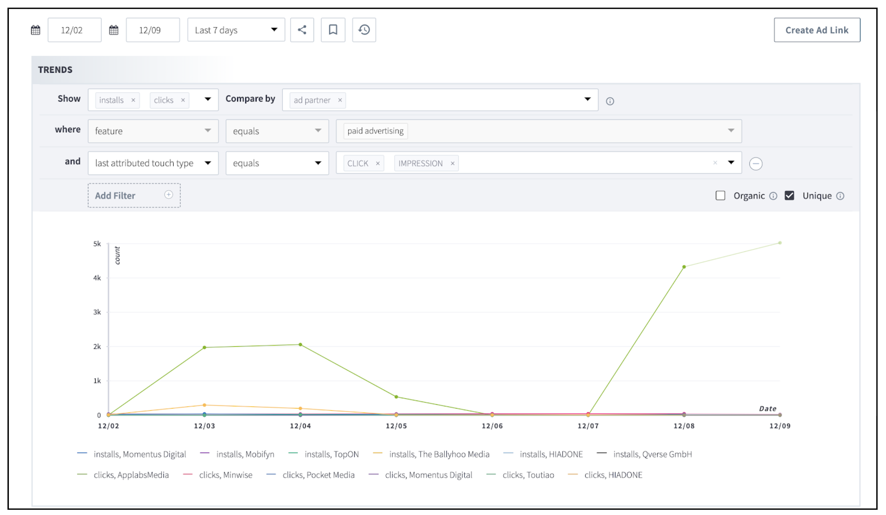Image resolution: width=886 pixels, height=515 pixels.
Task: Toggle clicks, Minwise legend series
Action: click(218, 475)
